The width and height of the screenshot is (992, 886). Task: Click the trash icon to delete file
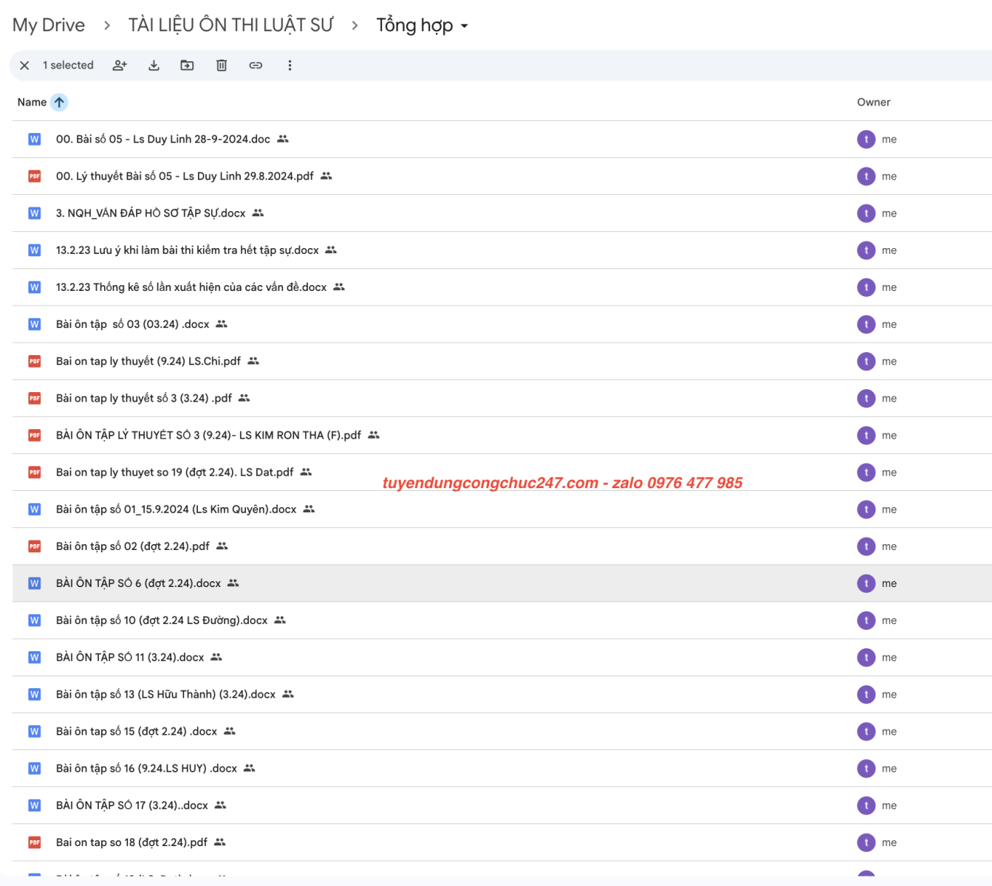click(222, 66)
